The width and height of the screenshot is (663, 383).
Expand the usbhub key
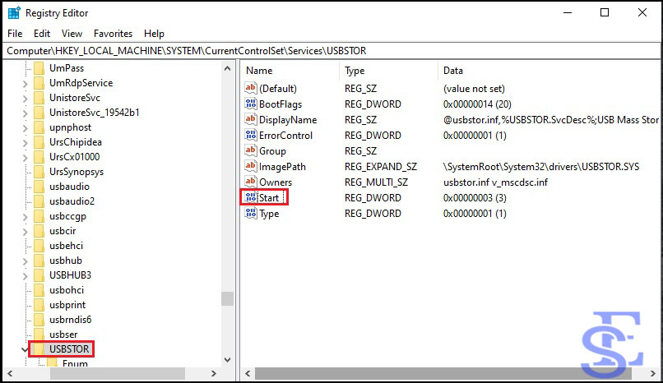click(x=25, y=261)
